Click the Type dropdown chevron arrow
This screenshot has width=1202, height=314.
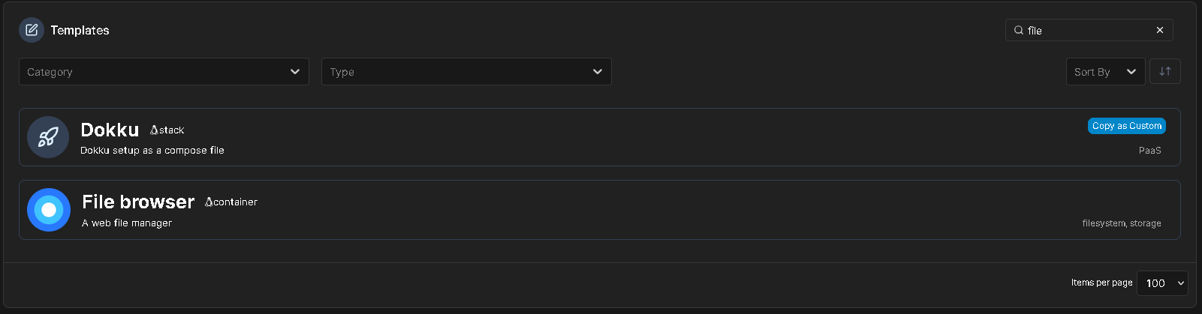point(598,72)
